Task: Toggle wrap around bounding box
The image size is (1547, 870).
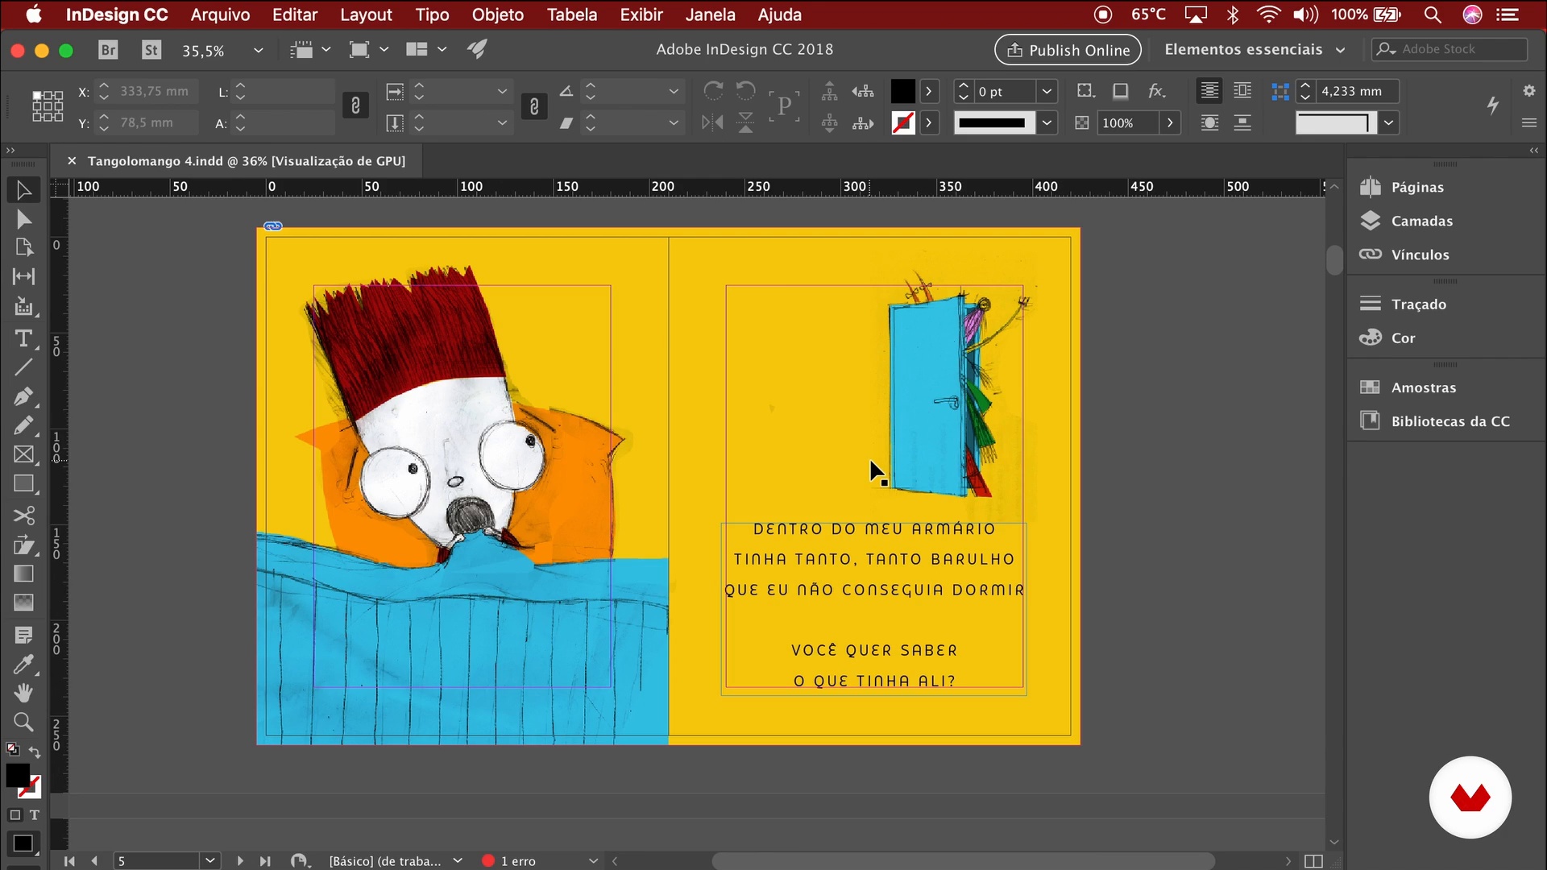Action: tap(1242, 91)
